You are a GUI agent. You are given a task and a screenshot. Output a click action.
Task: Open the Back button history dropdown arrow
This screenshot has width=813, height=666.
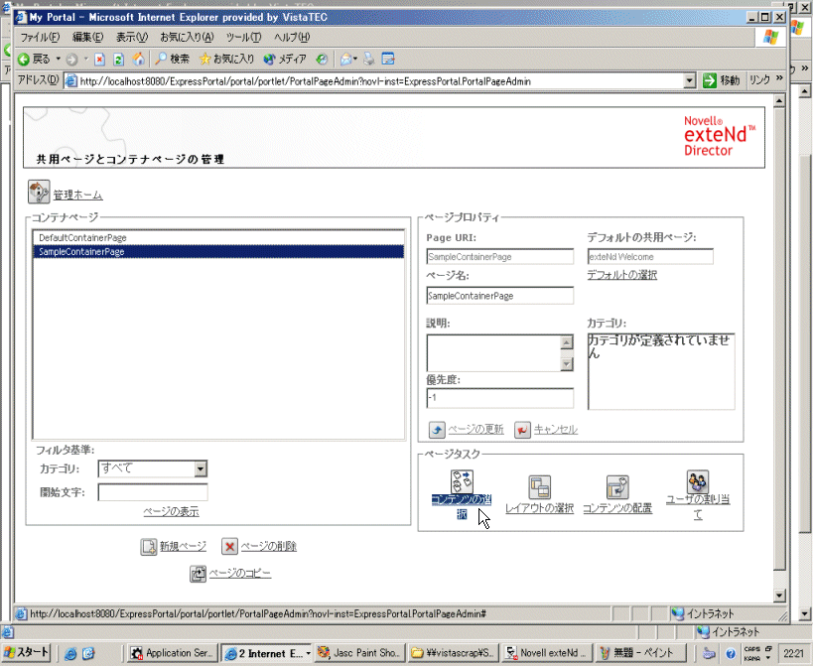(58, 60)
